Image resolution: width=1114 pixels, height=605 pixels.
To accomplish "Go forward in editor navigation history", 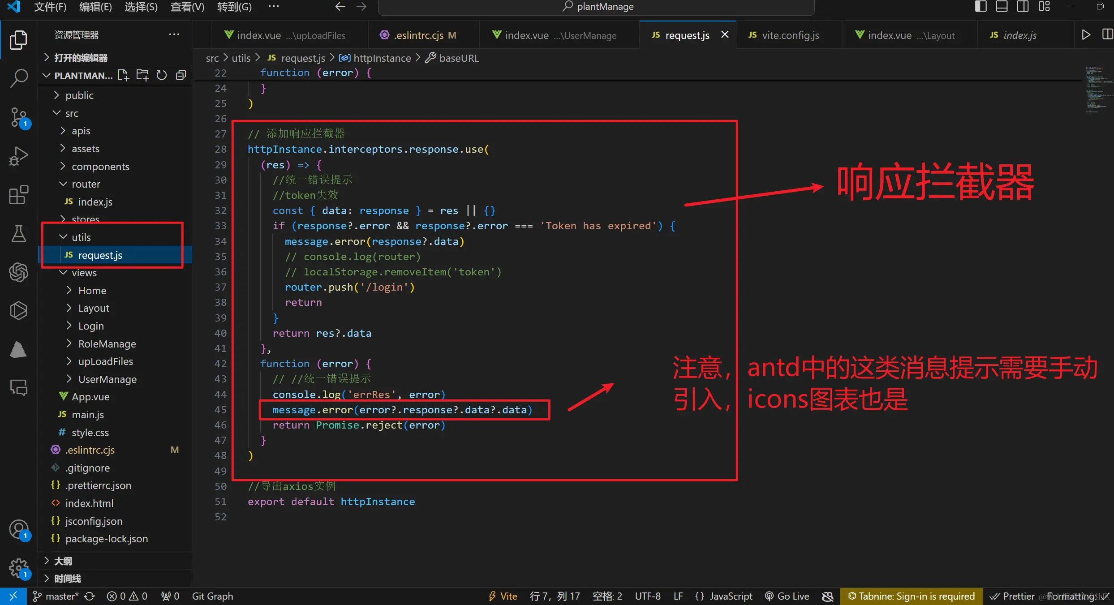I will pyautogui.click(x=361, y=7).
